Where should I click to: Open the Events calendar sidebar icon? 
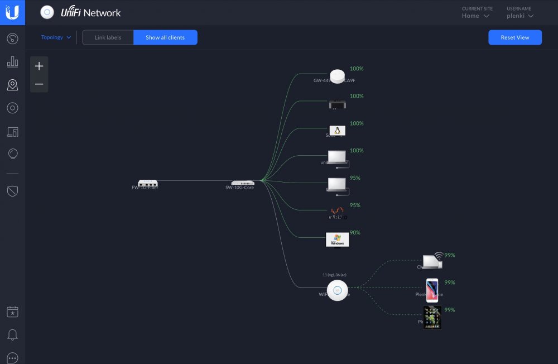pos(12,312)
